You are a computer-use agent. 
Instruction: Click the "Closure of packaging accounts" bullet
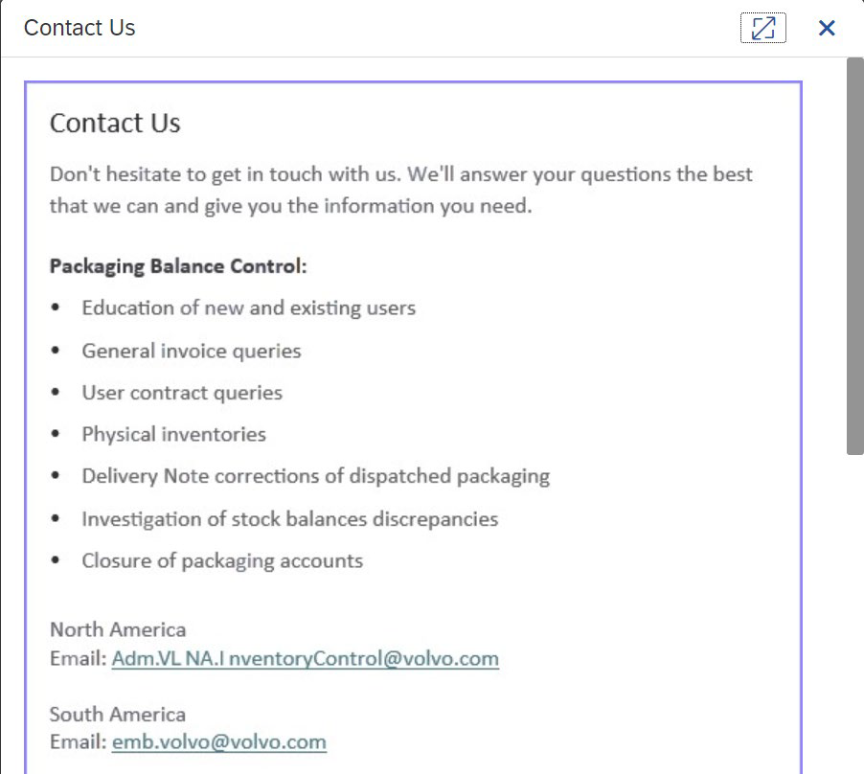[x=222, y=560]
